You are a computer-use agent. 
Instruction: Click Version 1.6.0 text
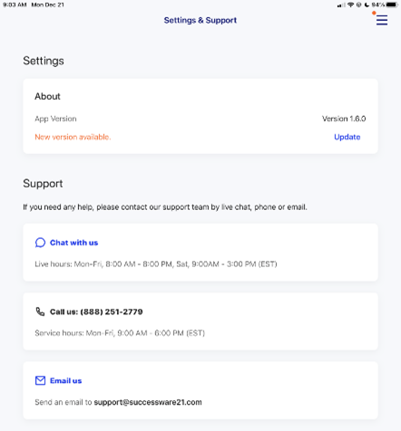[344, 119]
